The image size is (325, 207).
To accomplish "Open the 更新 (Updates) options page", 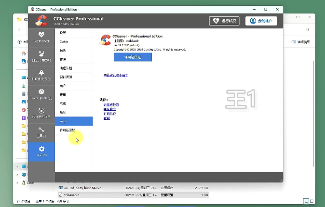I will 74,95.
